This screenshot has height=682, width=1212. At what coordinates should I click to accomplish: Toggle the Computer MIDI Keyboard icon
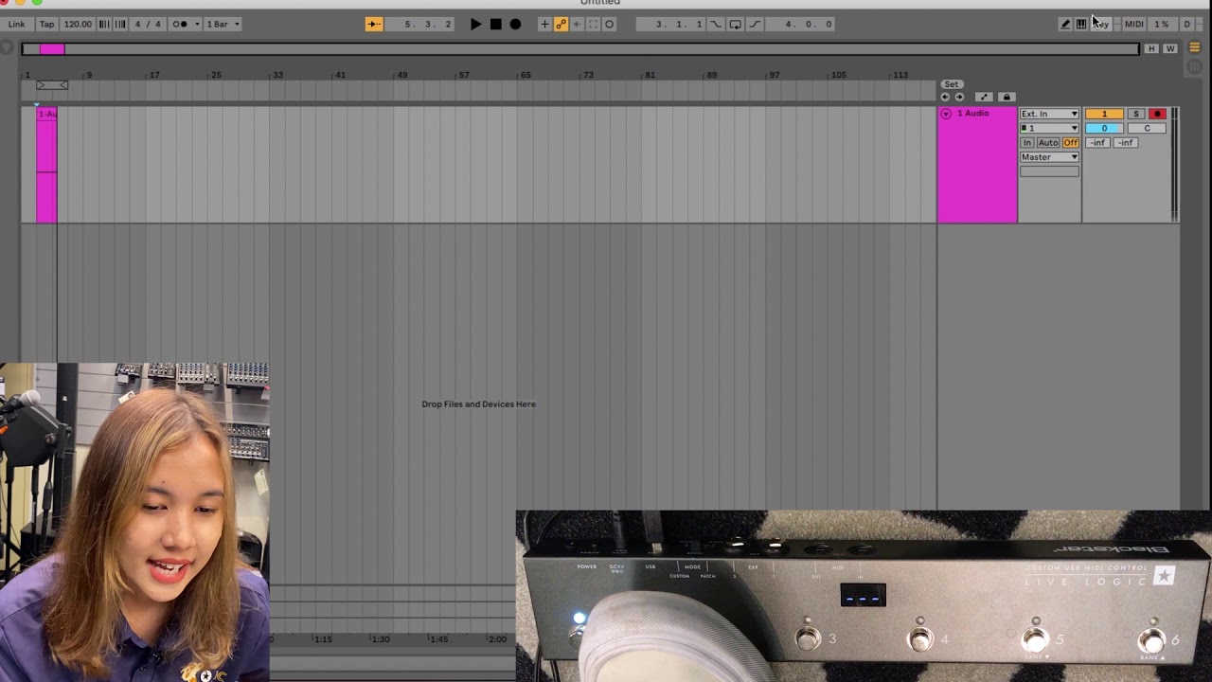(1081, 24)
